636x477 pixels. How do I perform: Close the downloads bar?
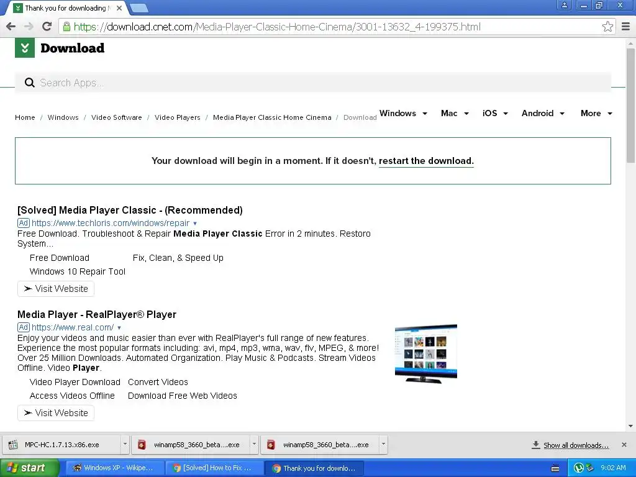pyautogui.click(x=624, y=445)
